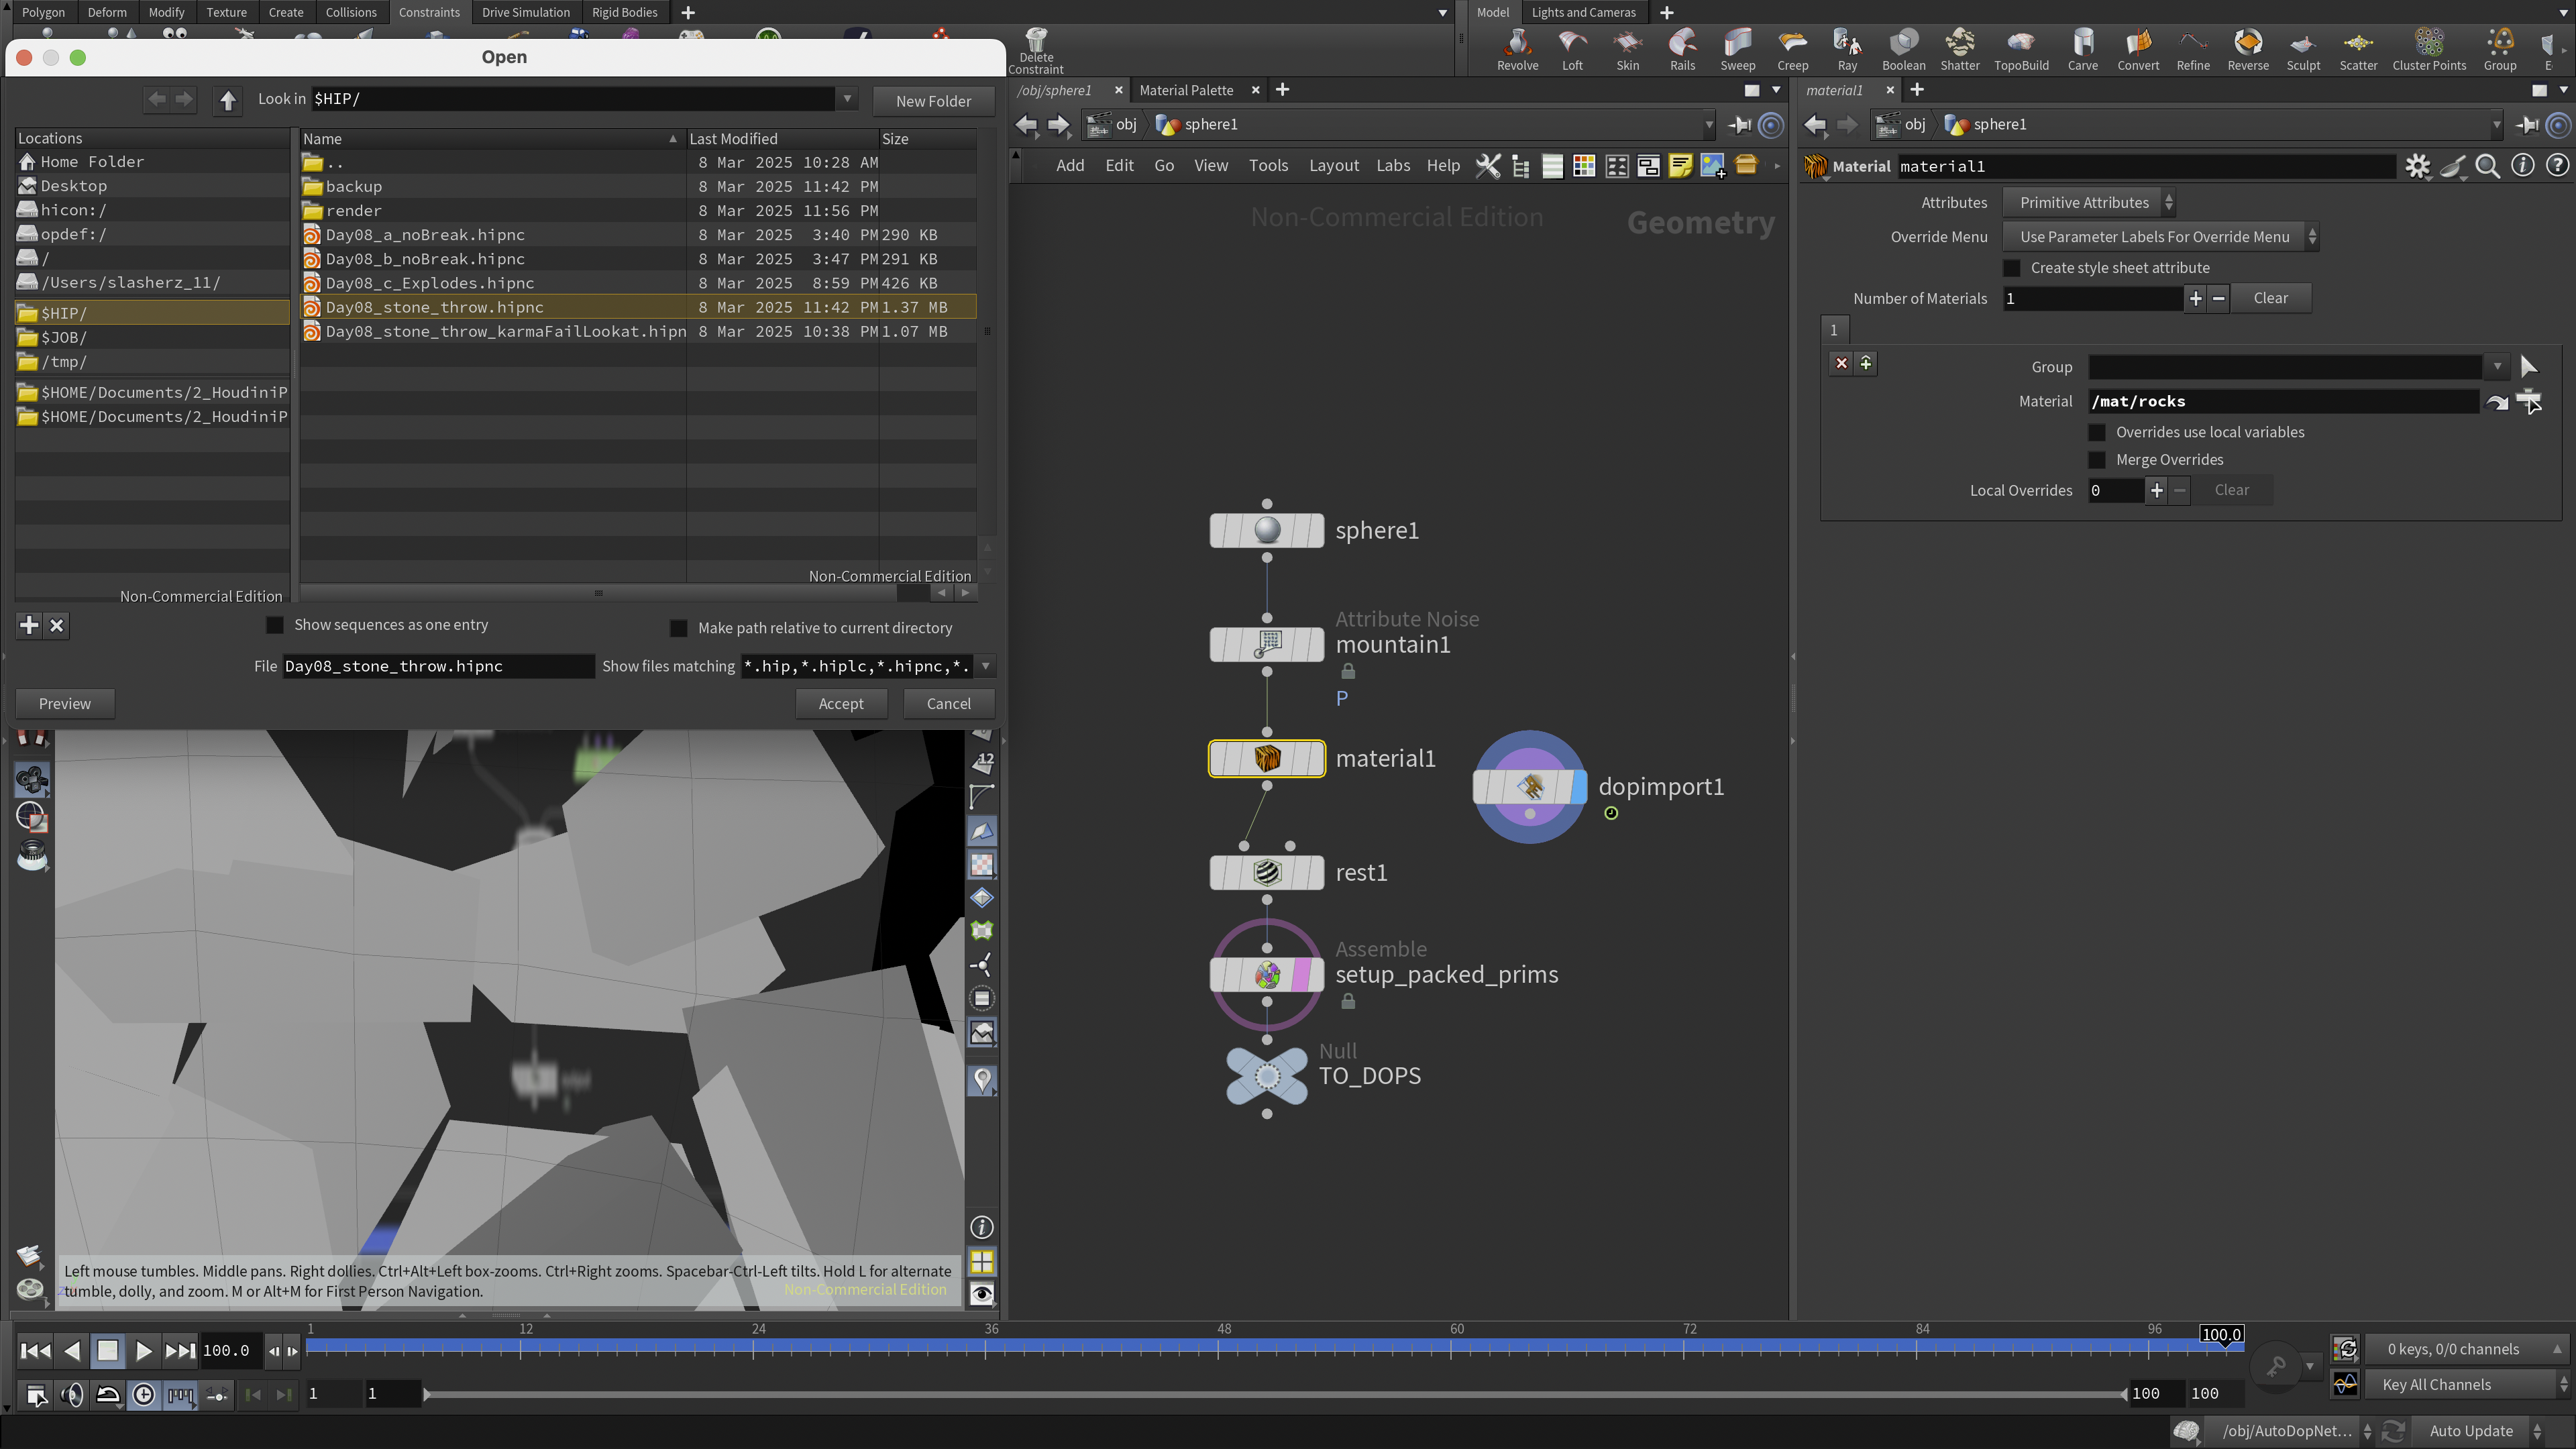Open the Labs menu in network editor
This screenshot has width=2576, height=1449.
tap(1393, 166)
